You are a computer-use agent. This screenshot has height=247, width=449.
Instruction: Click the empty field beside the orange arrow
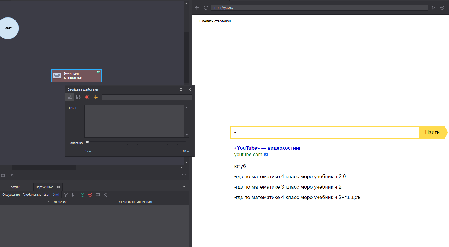pos(147,97)
